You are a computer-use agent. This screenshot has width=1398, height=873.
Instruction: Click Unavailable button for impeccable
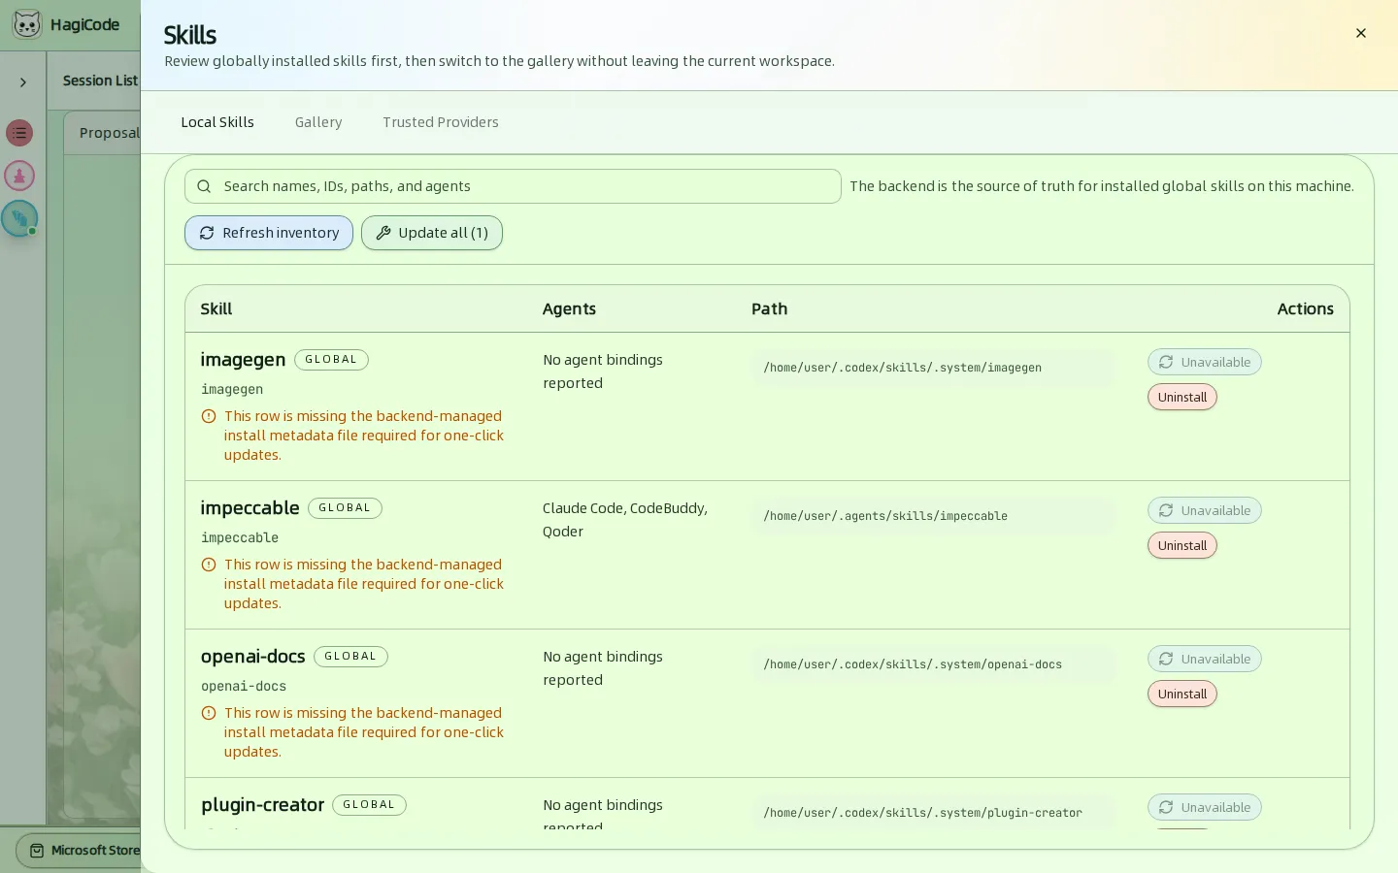click(x=1205, y=510)
